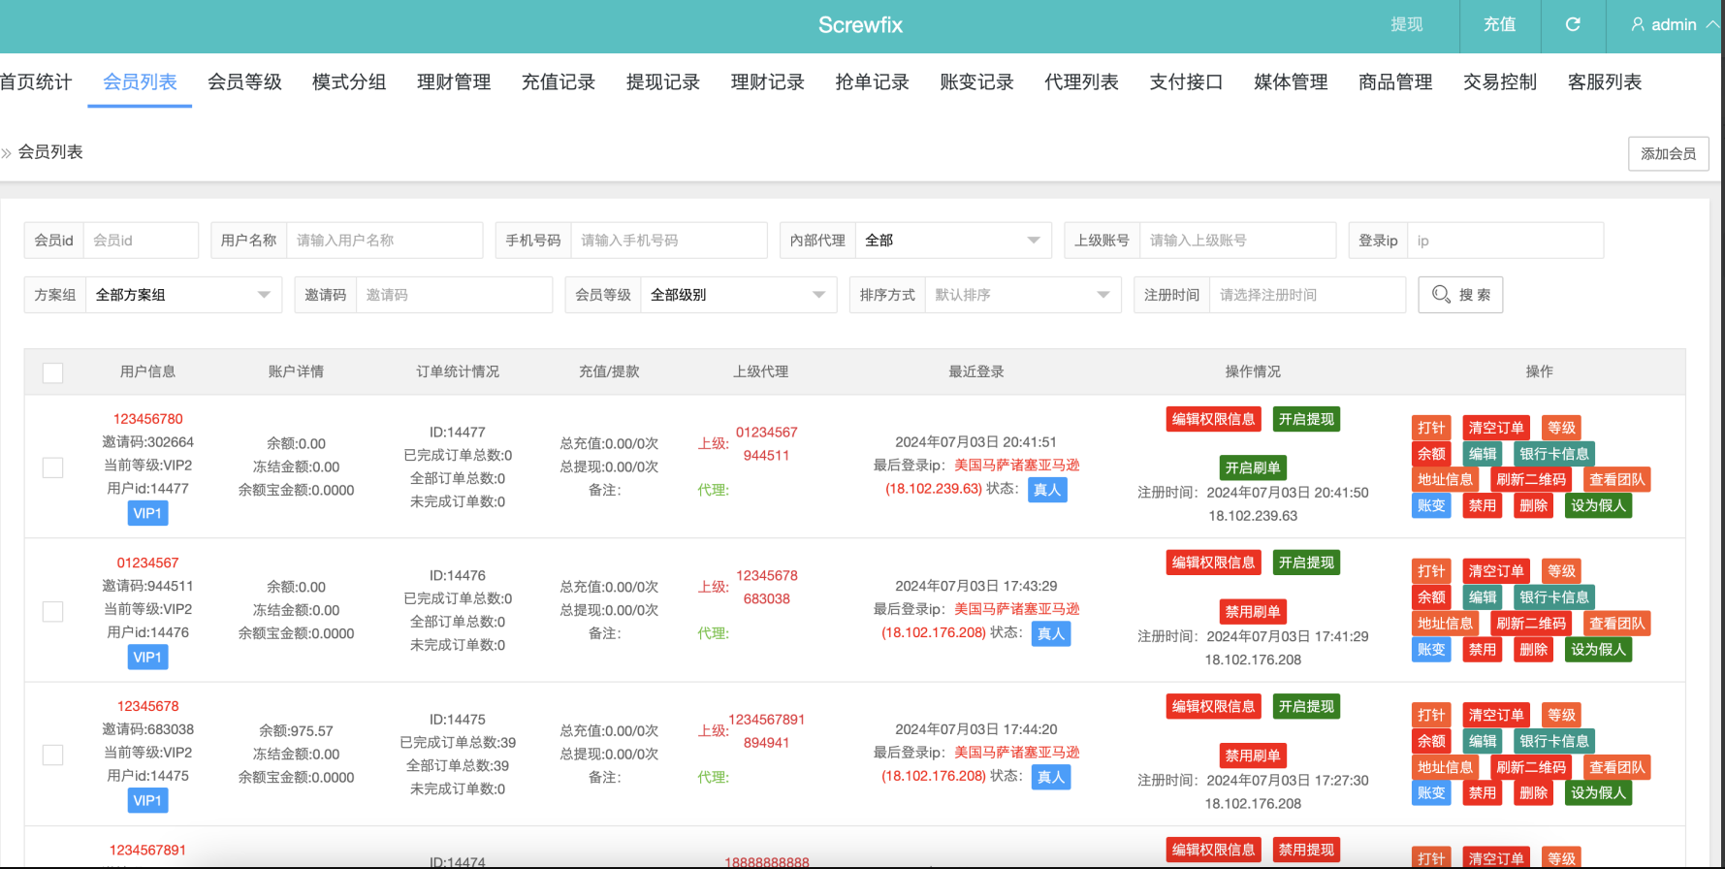This screenshot has width=1725, height=869.
Task: Click the 真人 status tag for user 01234567
Action: tap(1051, 633)
